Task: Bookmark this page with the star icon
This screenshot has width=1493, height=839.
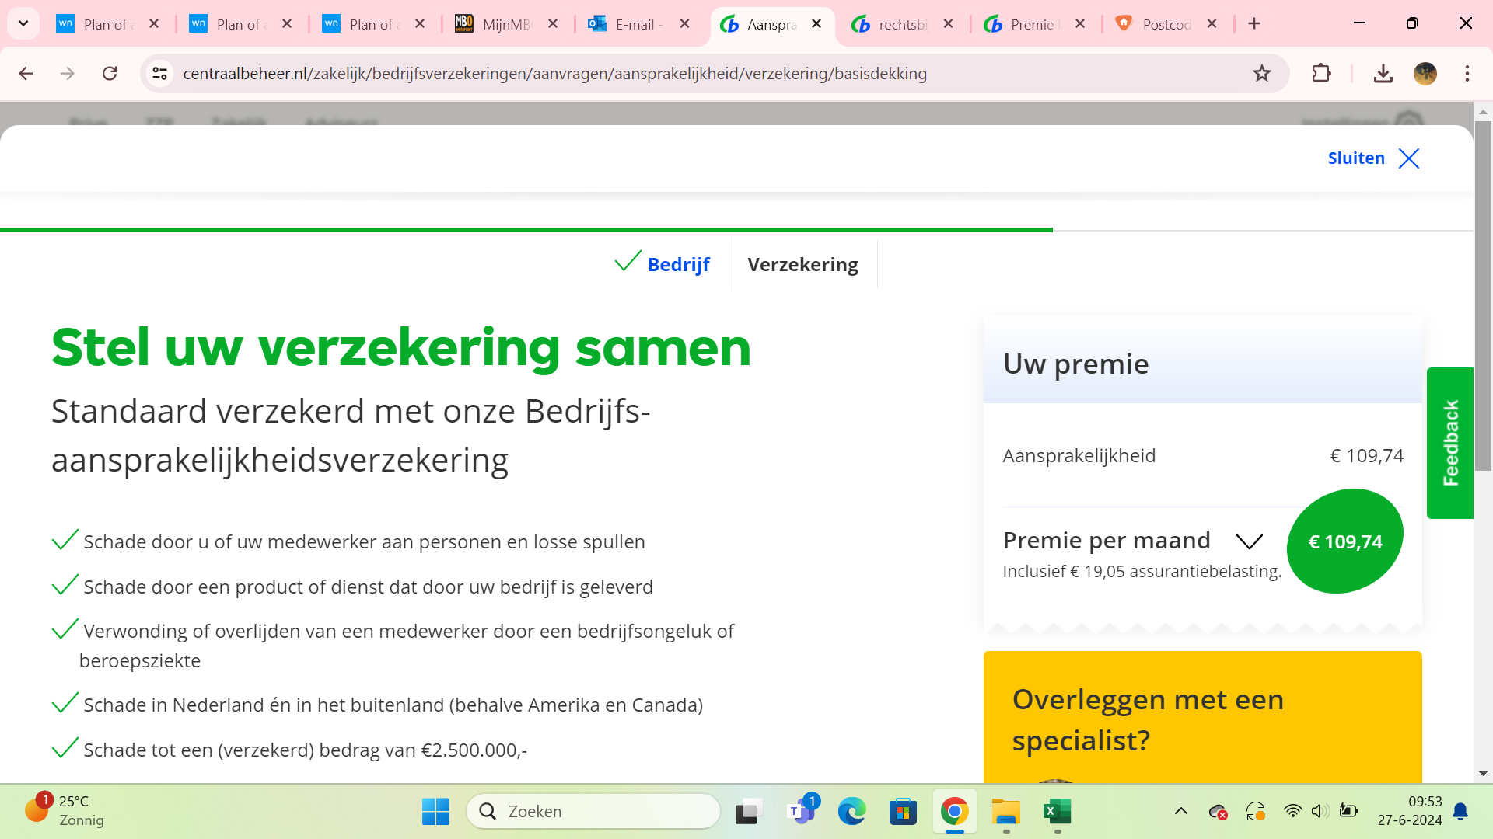Action: click(1261, 74)
